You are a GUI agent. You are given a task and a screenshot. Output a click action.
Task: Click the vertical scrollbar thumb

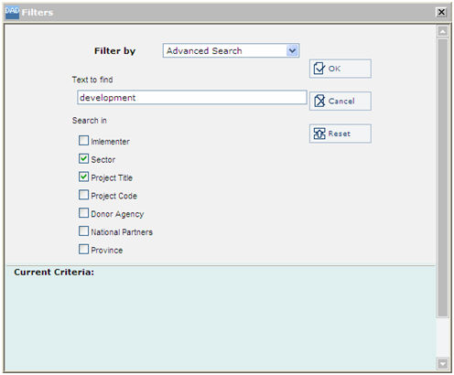pos(442,178)
